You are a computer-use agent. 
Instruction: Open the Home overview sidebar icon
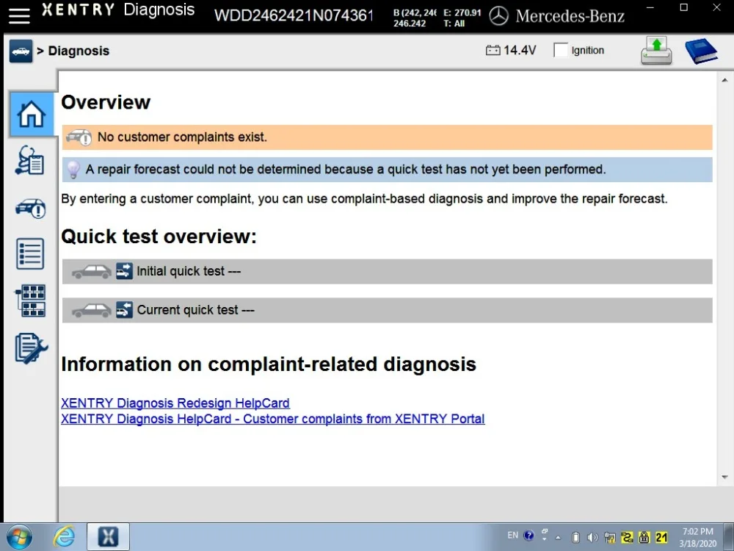(32, 115)
